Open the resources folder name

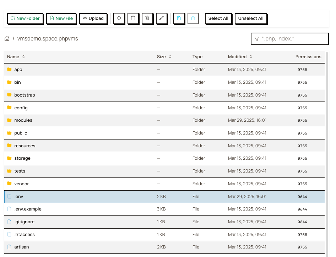pos(25,146)
